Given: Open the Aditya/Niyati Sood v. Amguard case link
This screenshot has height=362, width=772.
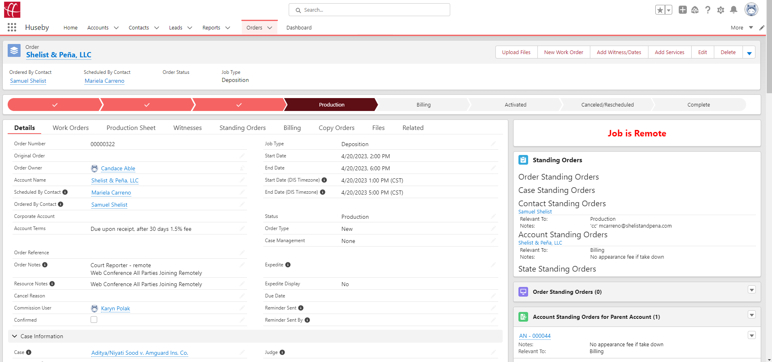Looking at the screenshot, I should pos(140,353).
